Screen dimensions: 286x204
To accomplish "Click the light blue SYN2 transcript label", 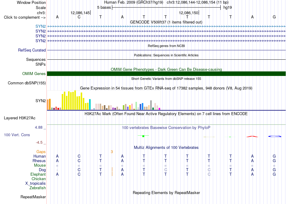I will point(41,26).
